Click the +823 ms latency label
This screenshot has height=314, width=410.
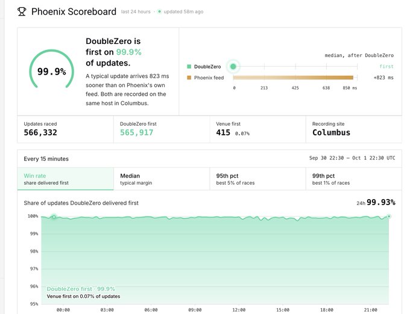tap(383, 78)
